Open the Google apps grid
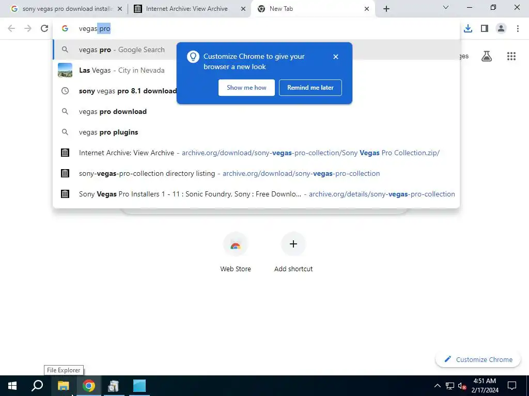529x396 pixels. click(511, 56)
